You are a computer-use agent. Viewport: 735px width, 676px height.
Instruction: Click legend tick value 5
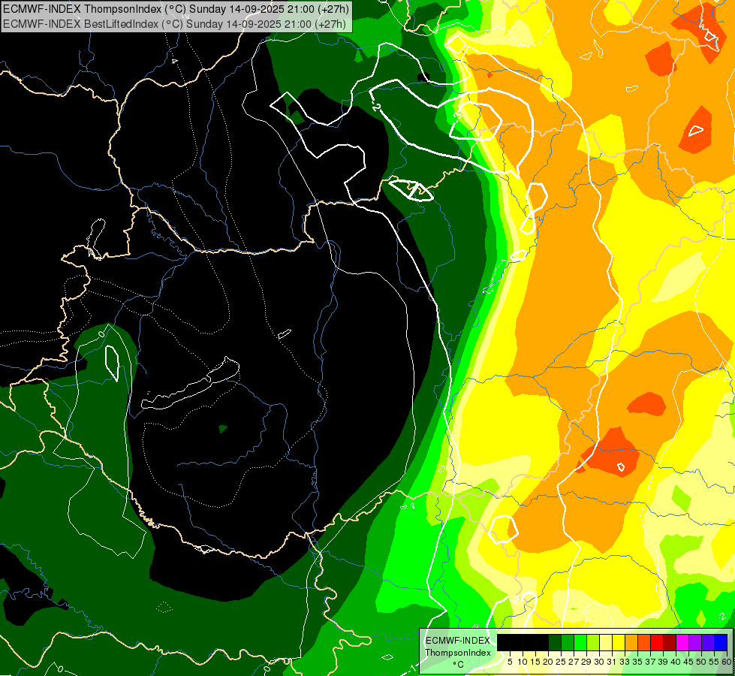click(510, 662)
